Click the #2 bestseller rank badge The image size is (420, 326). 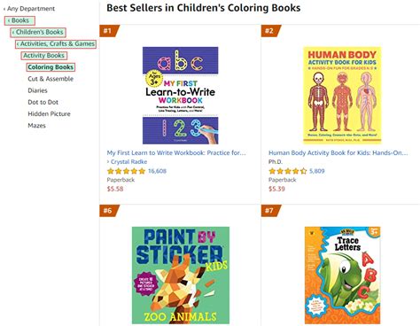pyautogui.click(x=270, y=31)
